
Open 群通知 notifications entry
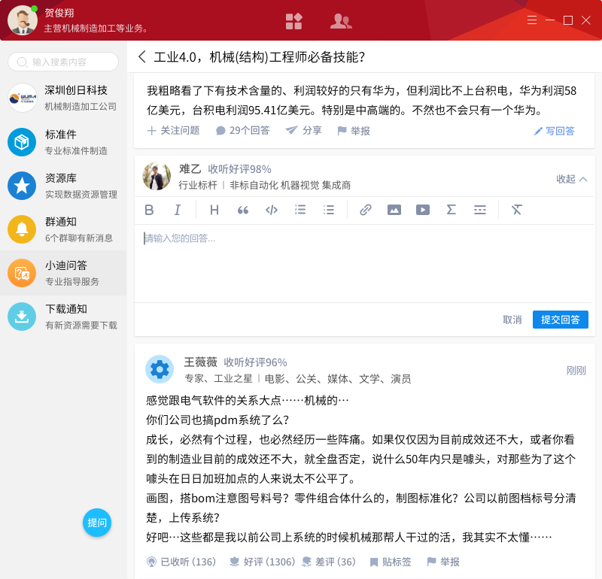[x=63, y=229]
